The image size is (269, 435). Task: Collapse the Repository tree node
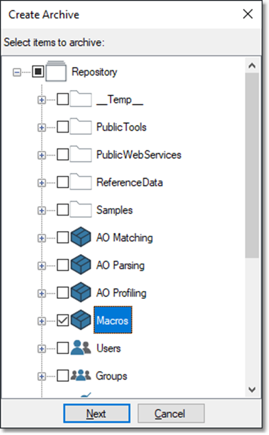click(x=17, y=72)
